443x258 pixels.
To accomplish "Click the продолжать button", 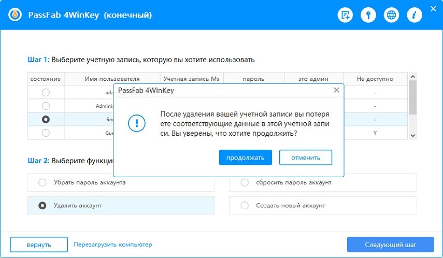I will pos(246,157).
